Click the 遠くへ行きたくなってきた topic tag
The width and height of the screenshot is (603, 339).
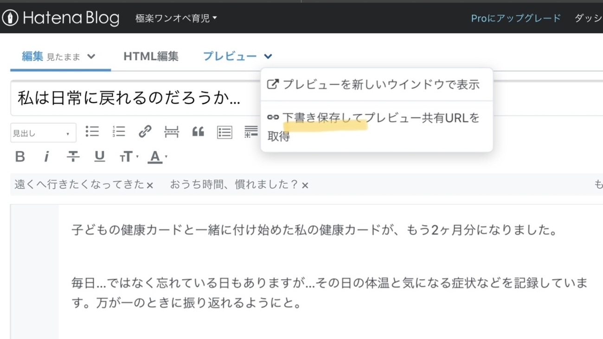(x=79, y=185)
